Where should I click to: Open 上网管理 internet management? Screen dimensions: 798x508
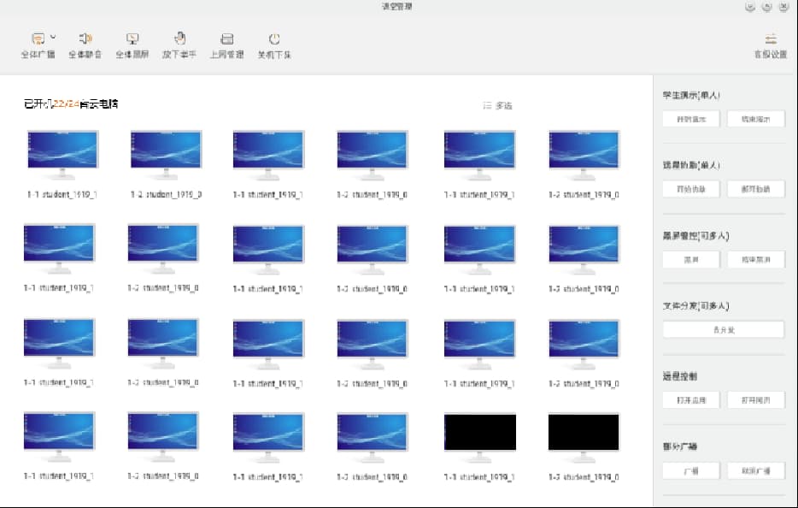[x=226, y=38]
